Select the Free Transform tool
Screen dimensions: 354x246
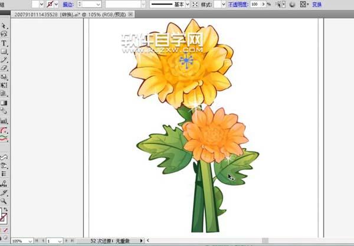pyautogui.click(x=4, y=85)
